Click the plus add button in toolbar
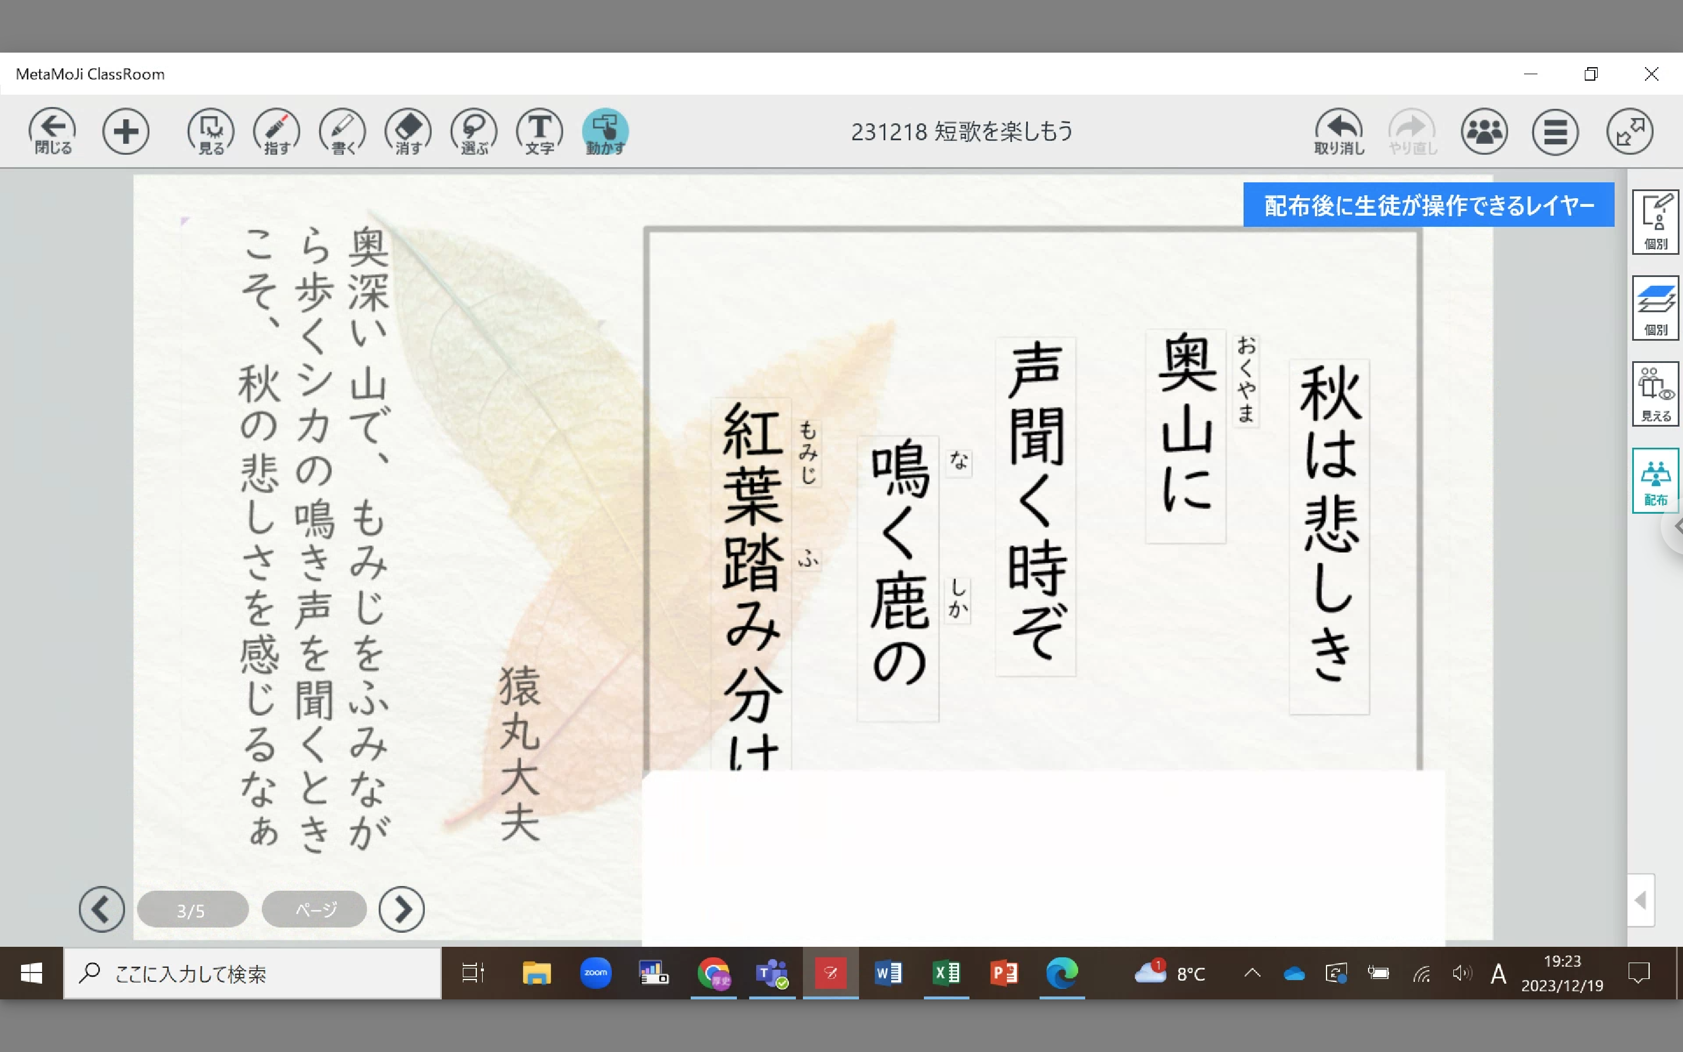This screenshot has height=1052, width=1683. tap(126, 131)
